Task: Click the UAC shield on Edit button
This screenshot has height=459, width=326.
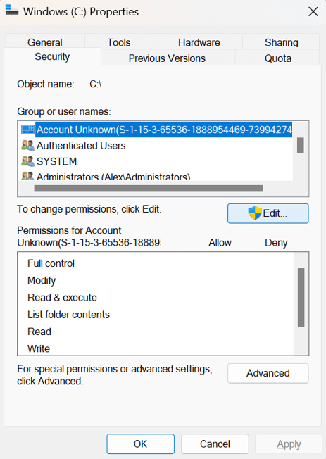Action: pos(254,213)
